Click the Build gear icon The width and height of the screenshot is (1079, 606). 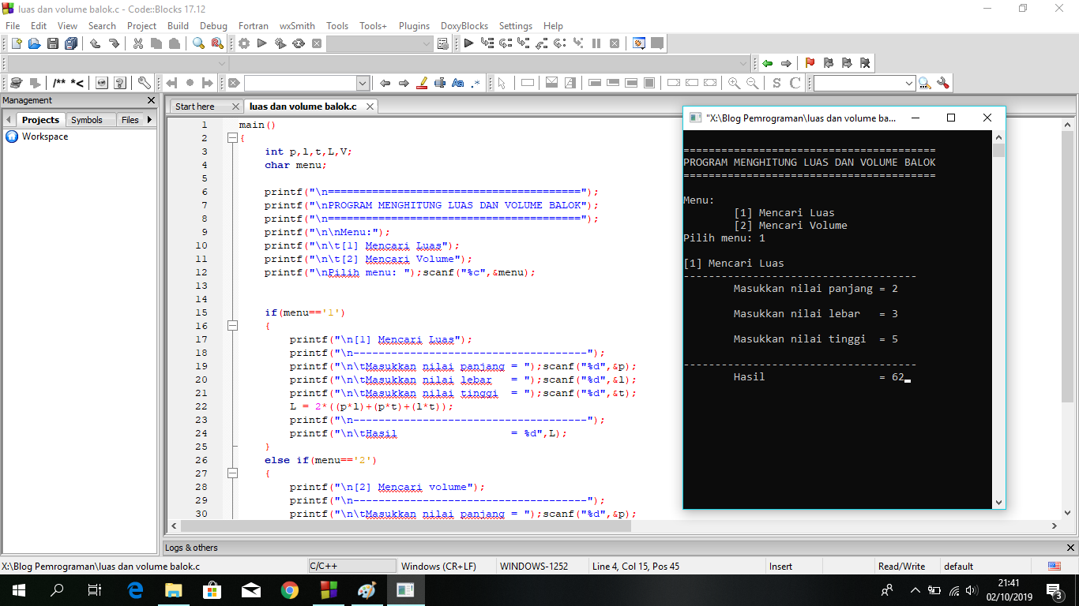coord(244,43)
